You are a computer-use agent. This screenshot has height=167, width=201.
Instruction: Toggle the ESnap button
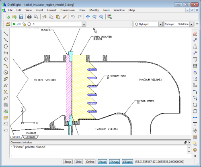coord(115,162)
